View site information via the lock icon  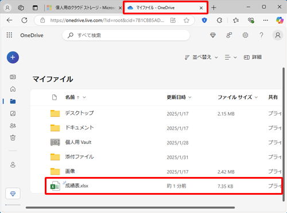[42, 20]
